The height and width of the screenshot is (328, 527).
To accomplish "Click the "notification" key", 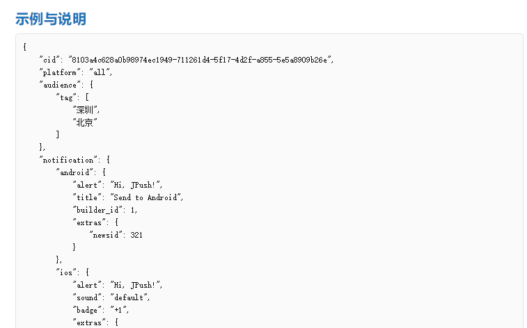I will 68,160.
